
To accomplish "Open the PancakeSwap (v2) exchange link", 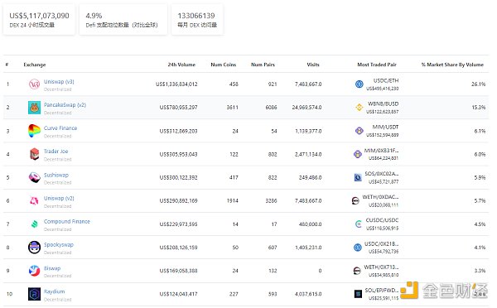I will point(65,105).
